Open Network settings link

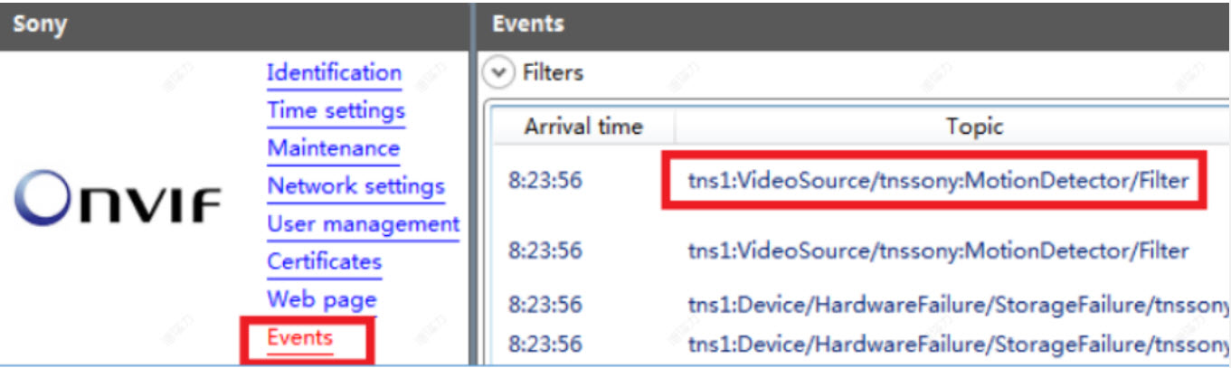pyautogui.click(x=355, y=186)
